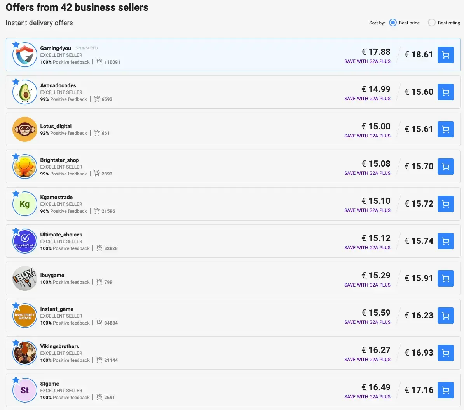Click the € 15.60 price
This screenshot has width=464, height=410.
point(419,92)
